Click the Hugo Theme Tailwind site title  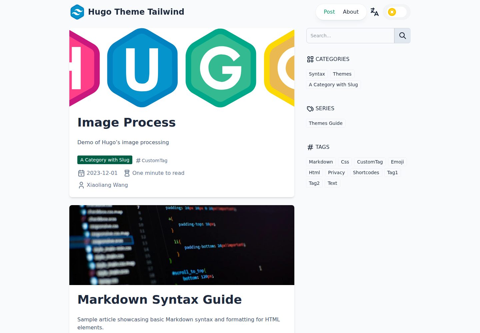point(136,12)
